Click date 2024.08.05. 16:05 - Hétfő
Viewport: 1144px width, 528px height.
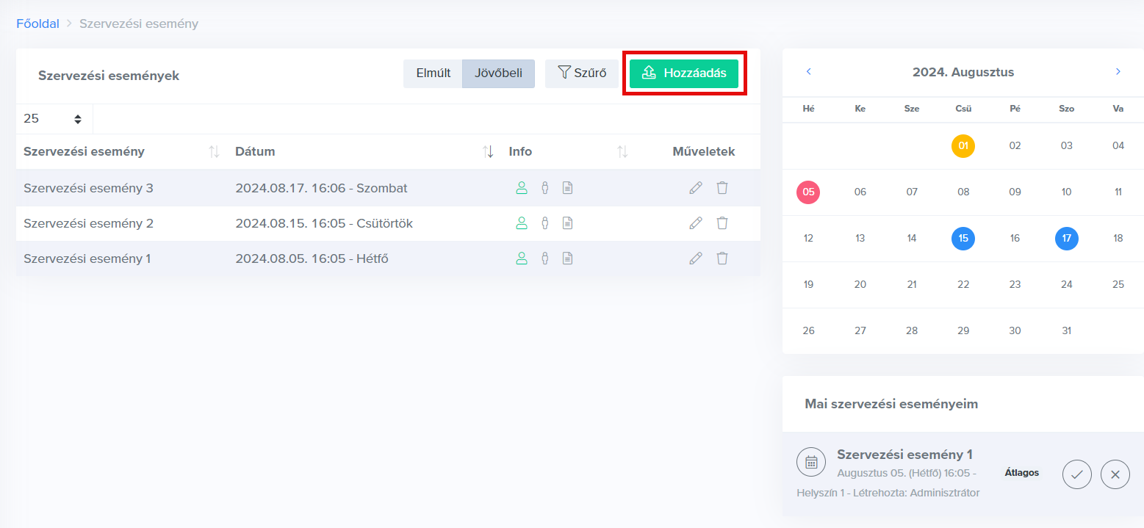pos(312,258)
